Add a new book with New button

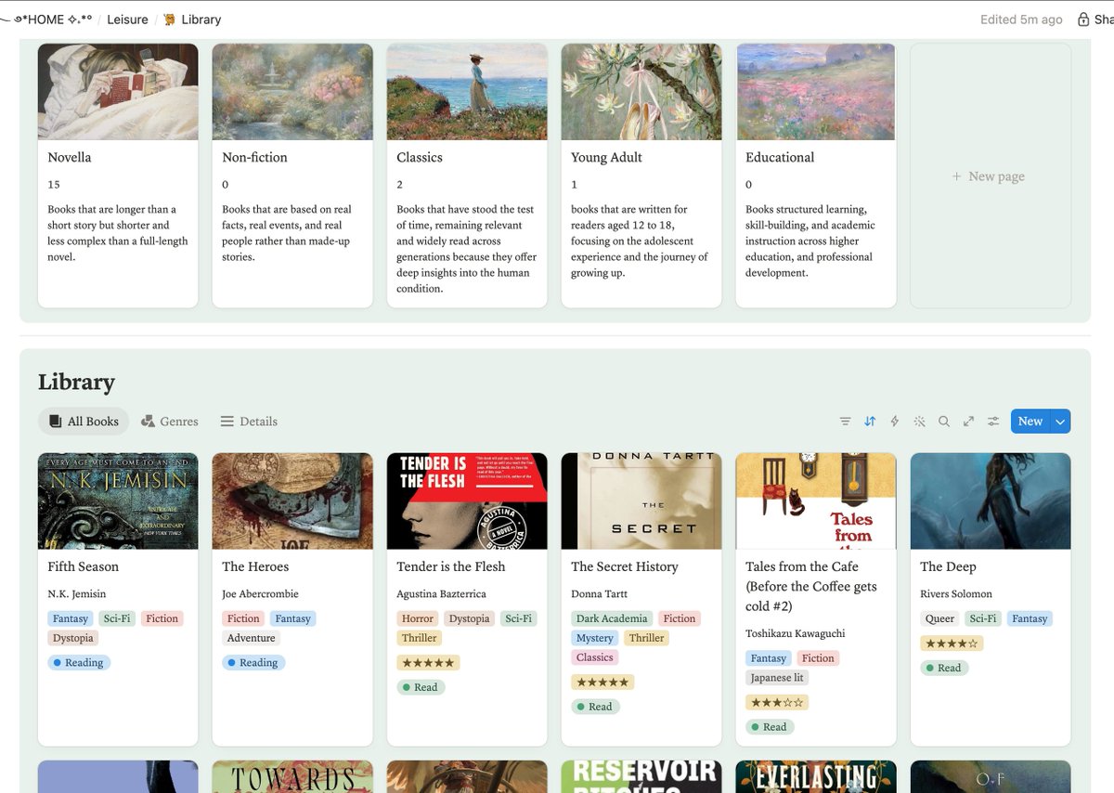(x=1030, y=421)
